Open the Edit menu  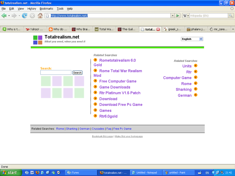(x=11, y=9)
